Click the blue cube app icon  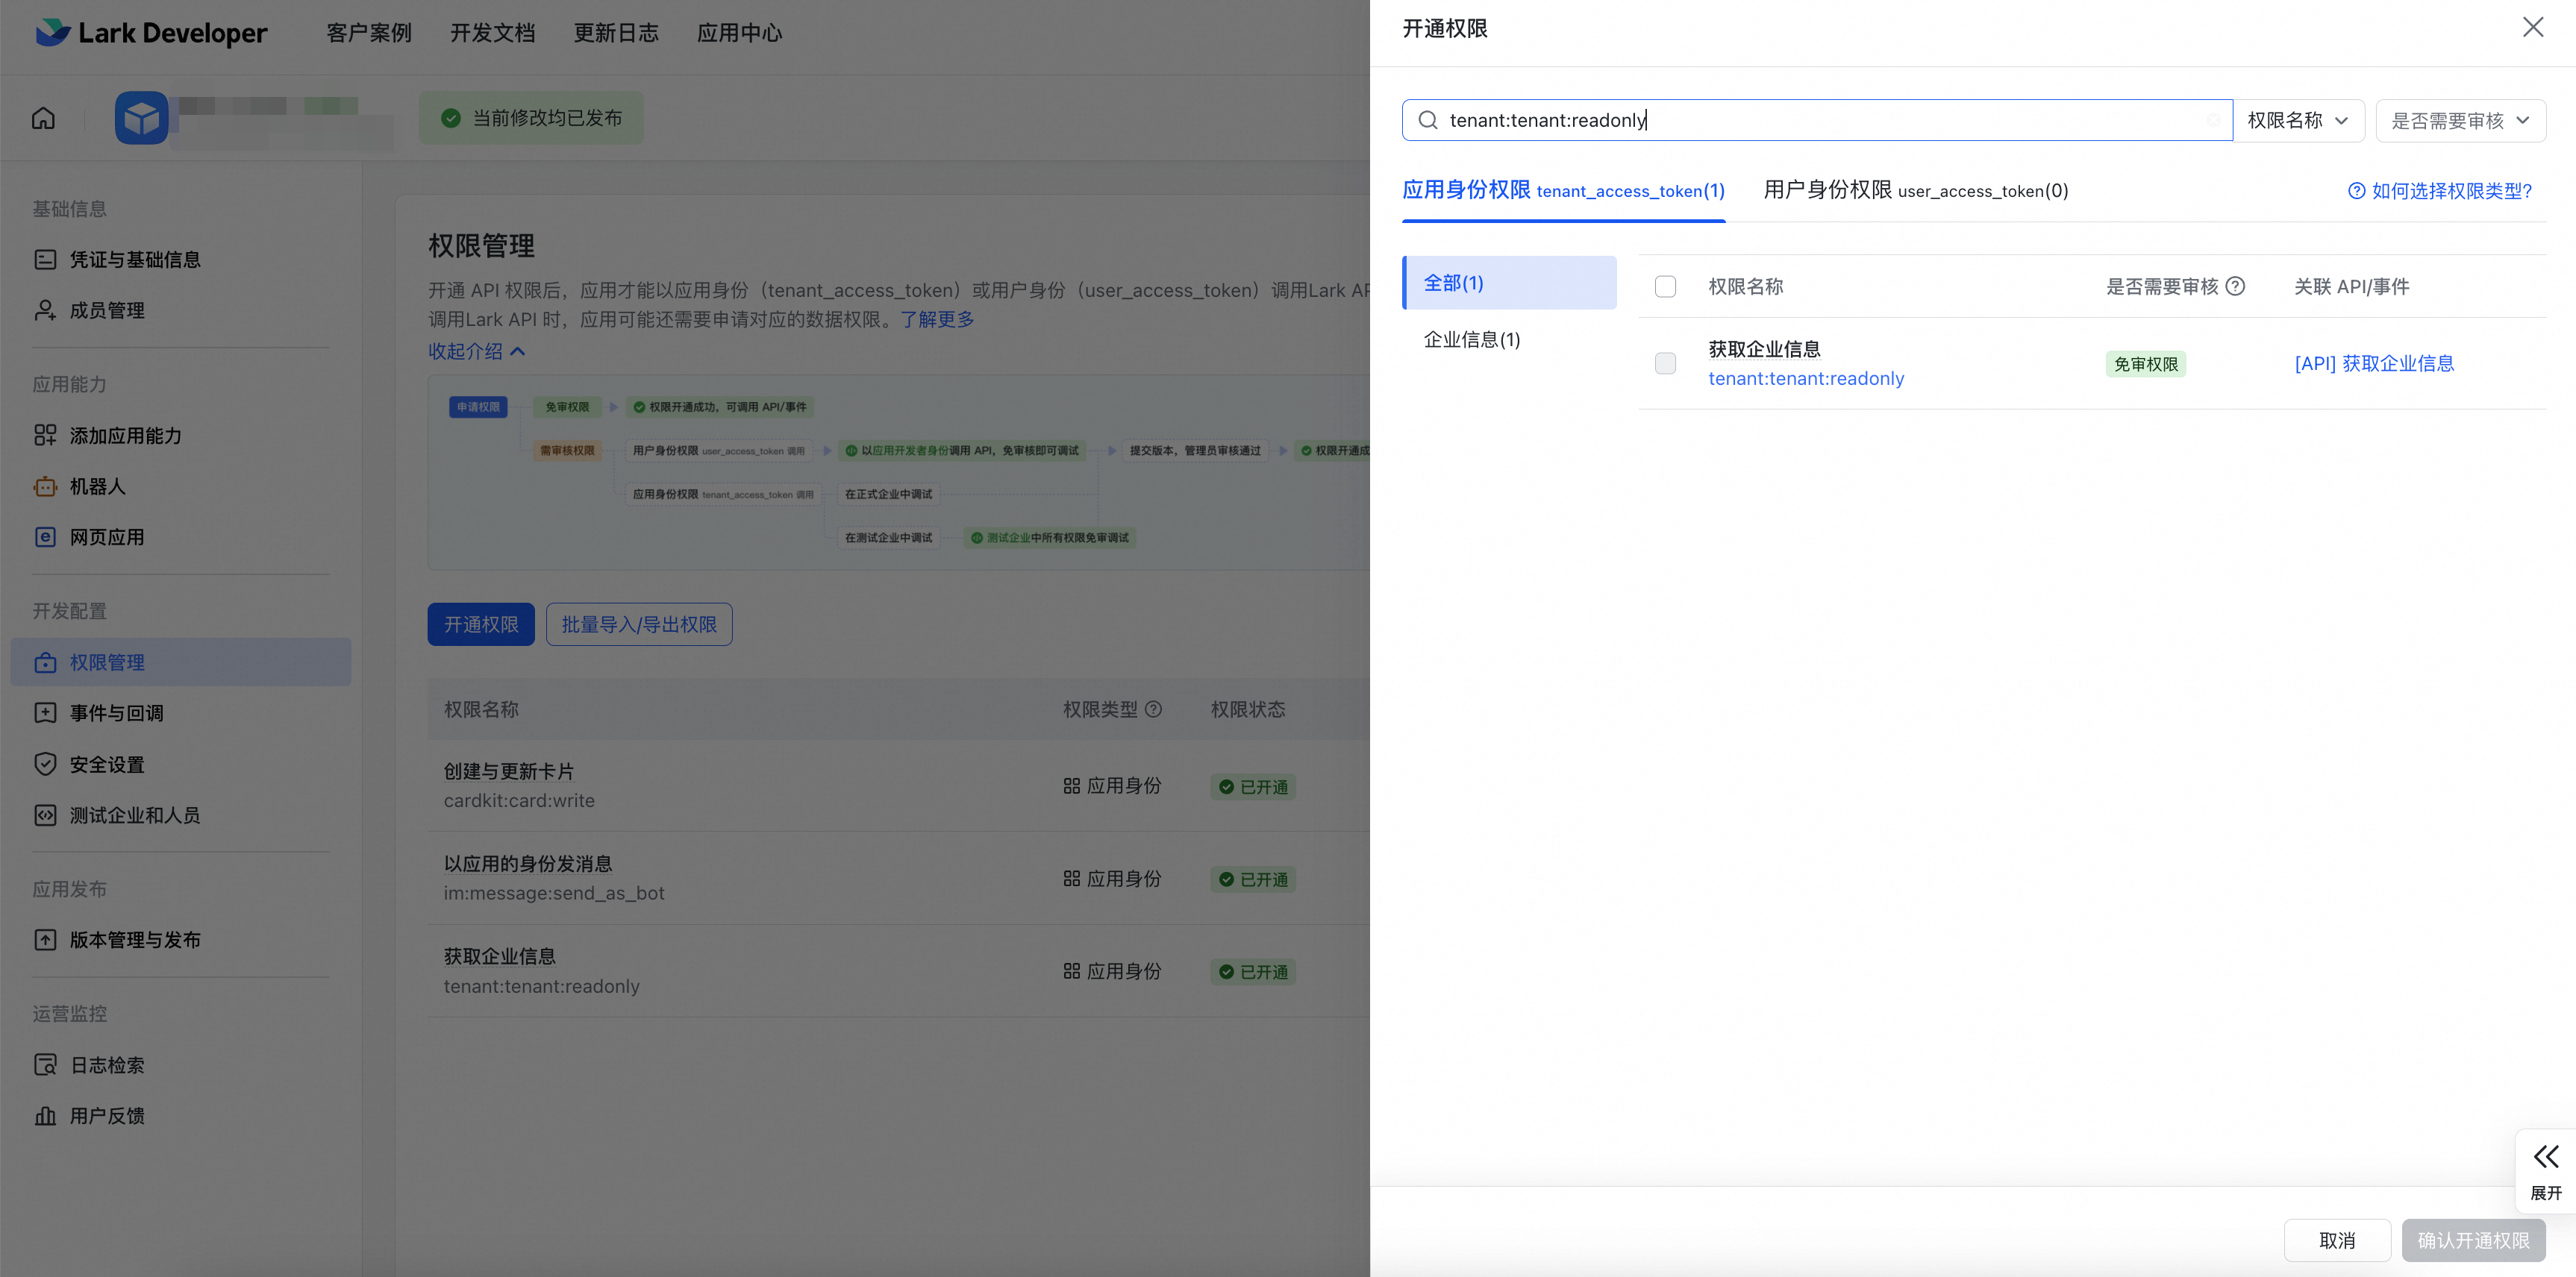(x=141, y=118)
